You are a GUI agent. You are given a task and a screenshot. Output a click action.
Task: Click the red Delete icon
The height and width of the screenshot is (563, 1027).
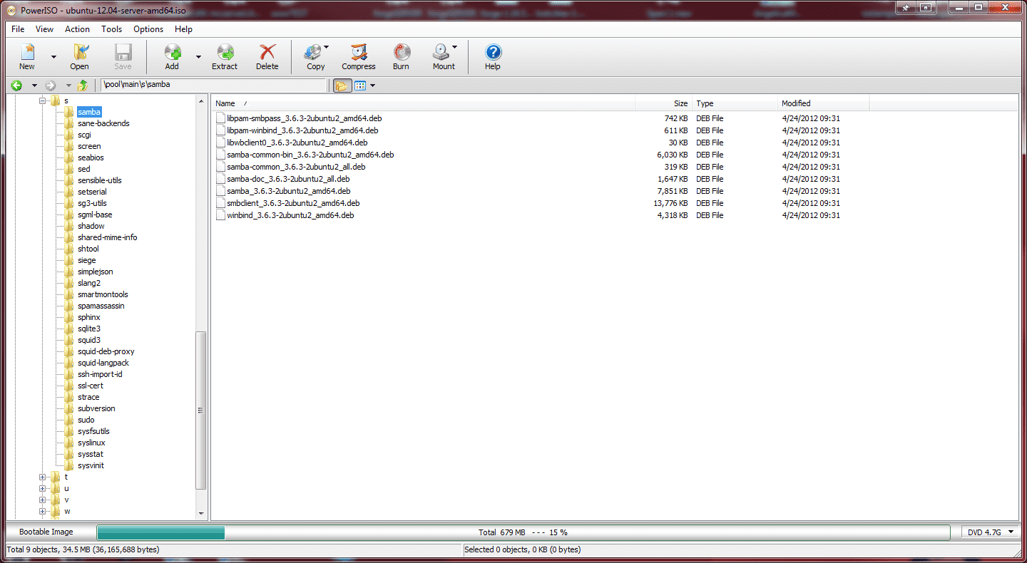point(267,52)
